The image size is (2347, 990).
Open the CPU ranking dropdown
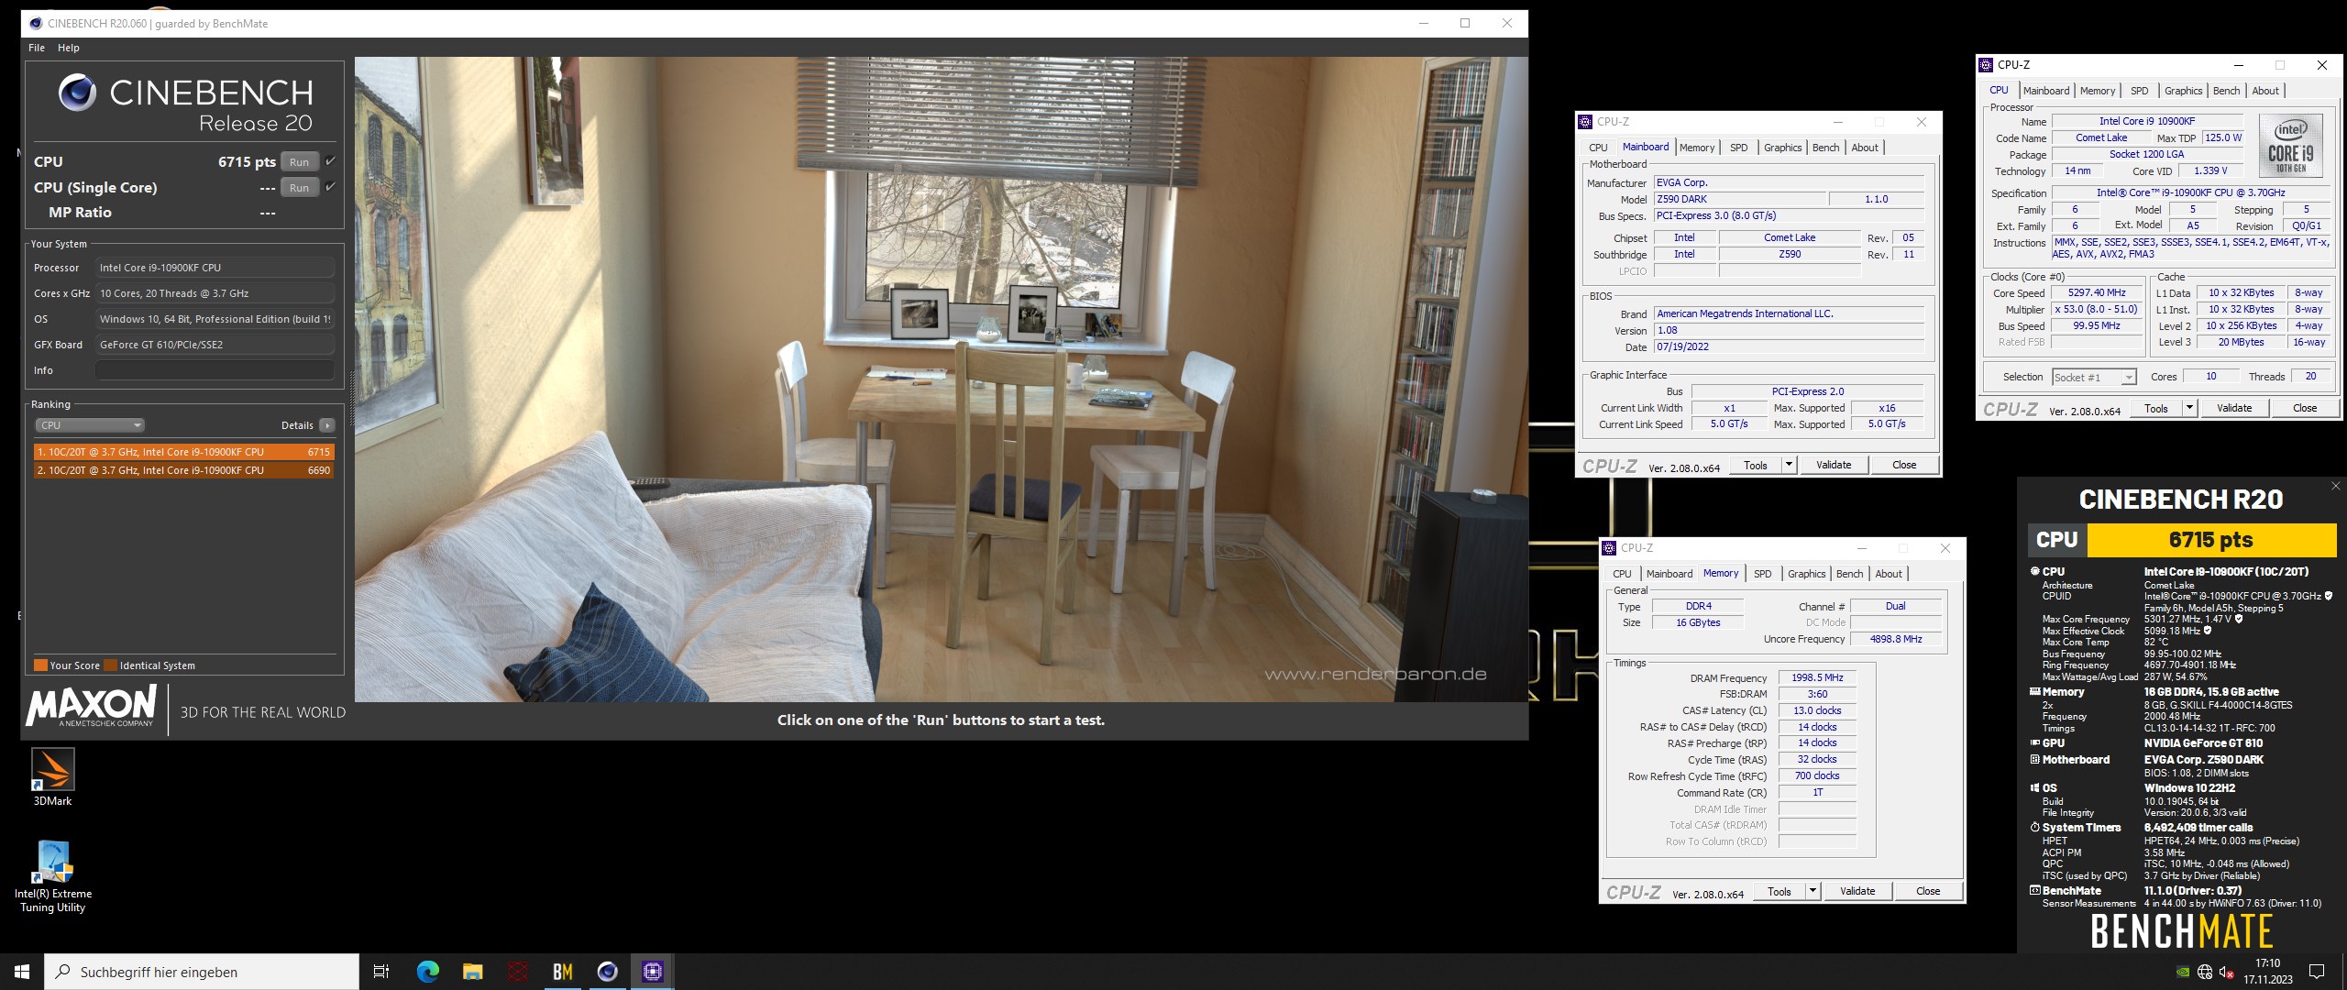click(90, 425)
